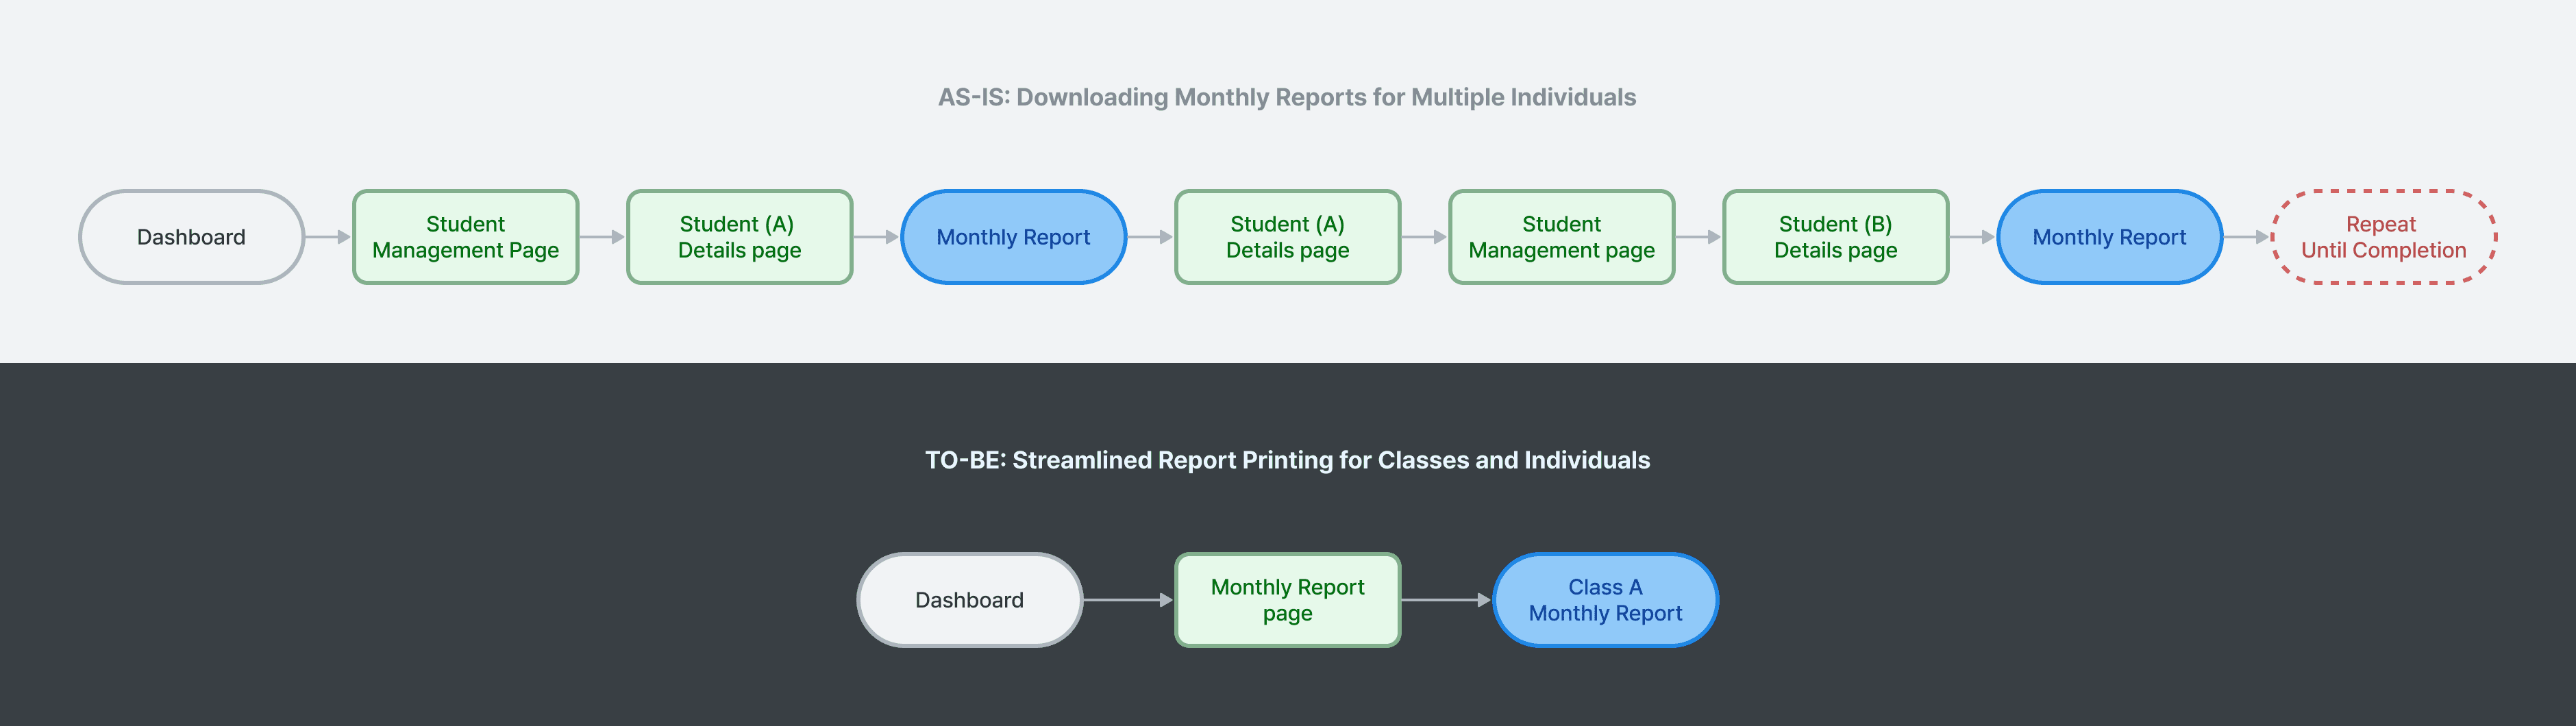Click the dashed Repeat Until Completion node

(2384, 237)
